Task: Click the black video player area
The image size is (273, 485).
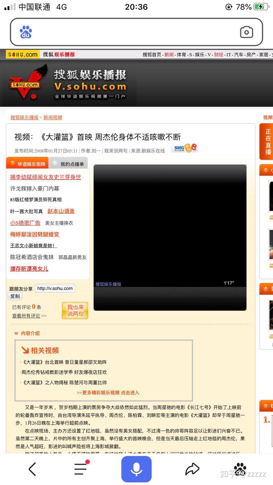Action: click(x=170, y=237)
